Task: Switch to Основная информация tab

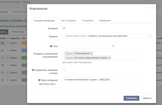Action: pos(44,21)
